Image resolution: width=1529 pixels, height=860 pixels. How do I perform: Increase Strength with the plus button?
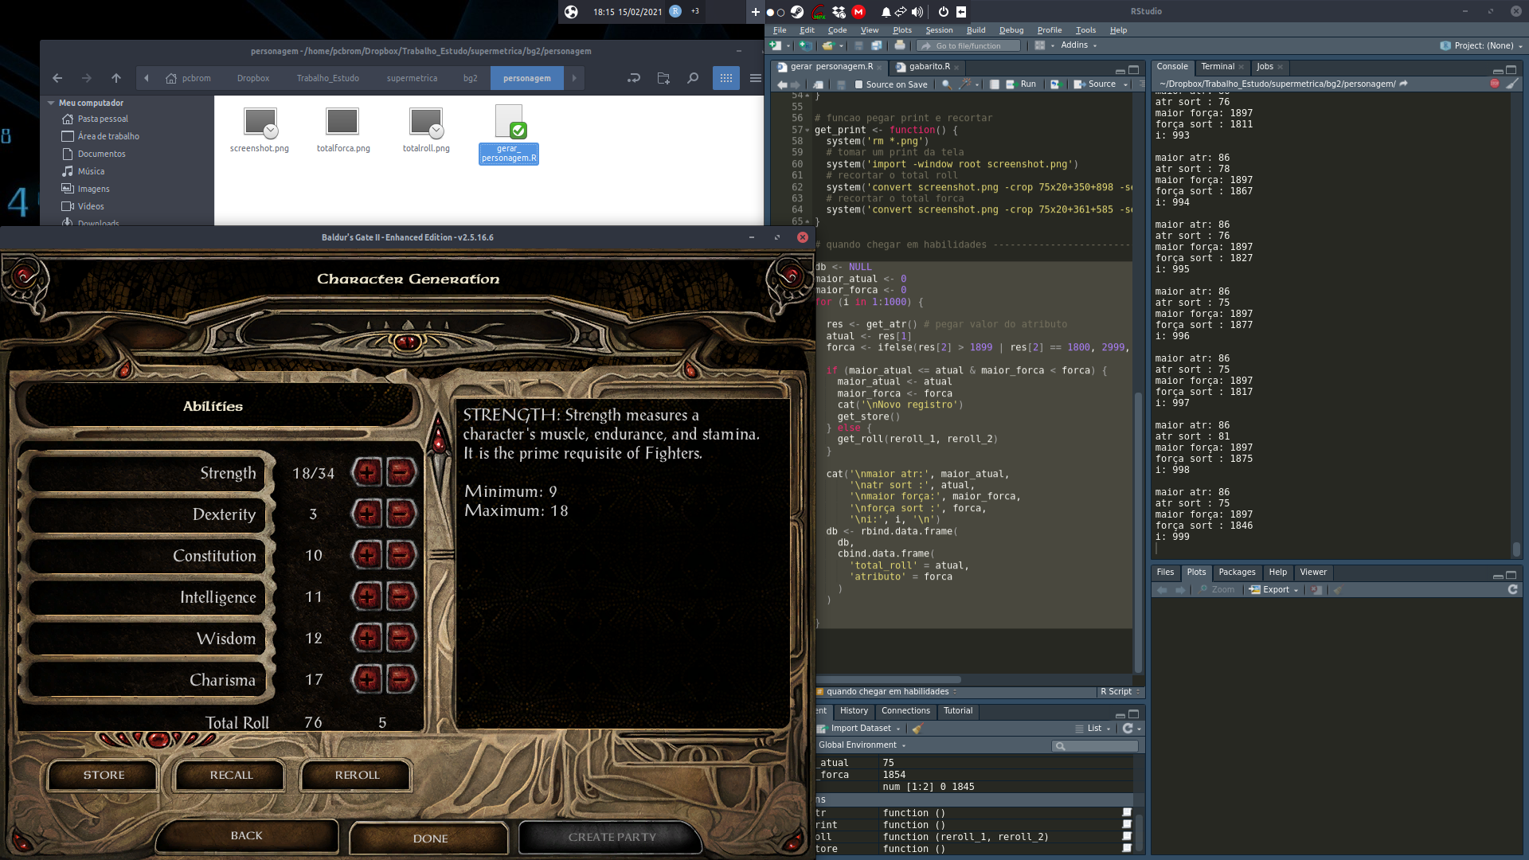(x=367, y=473)
